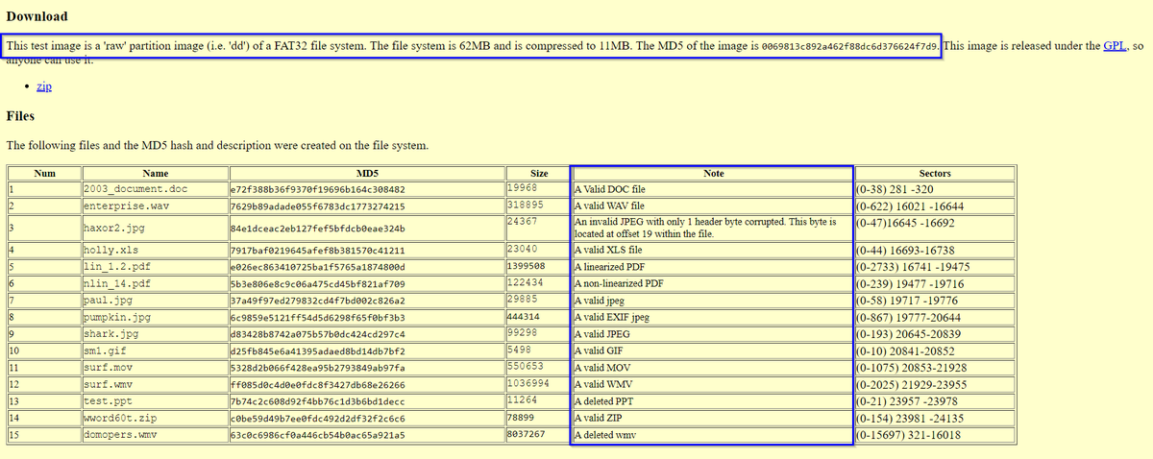Select file name lin_1.2.pdf
The image size is (1153, 459).
pyautogui.click(x=116, y=266)
